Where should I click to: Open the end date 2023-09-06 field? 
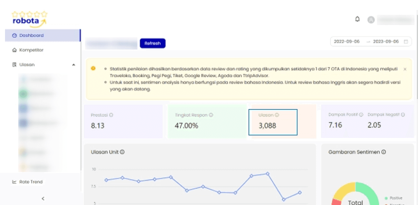coord(386,41)
